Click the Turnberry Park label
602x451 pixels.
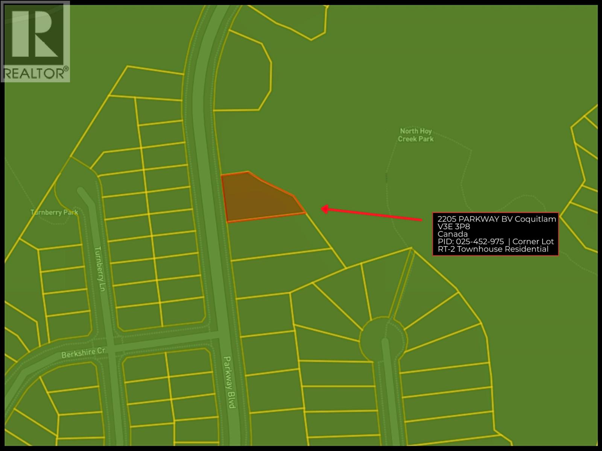[54, 212]
